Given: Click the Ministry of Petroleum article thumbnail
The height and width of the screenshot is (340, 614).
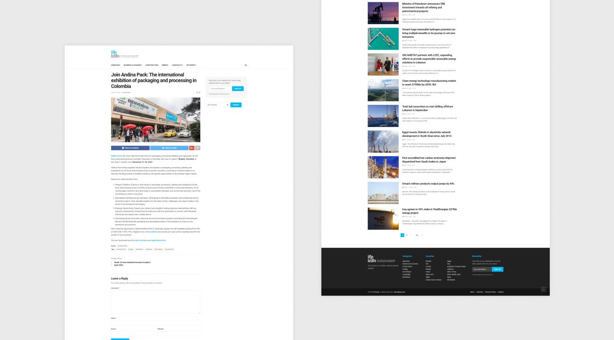Looking at the screenshot, I should pos(383,13).
